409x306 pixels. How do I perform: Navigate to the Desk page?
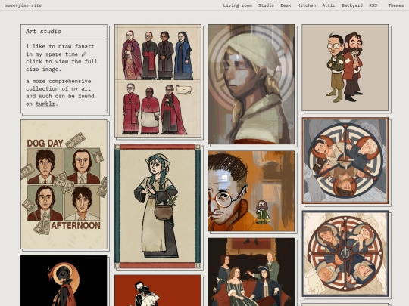pos(286,5)
